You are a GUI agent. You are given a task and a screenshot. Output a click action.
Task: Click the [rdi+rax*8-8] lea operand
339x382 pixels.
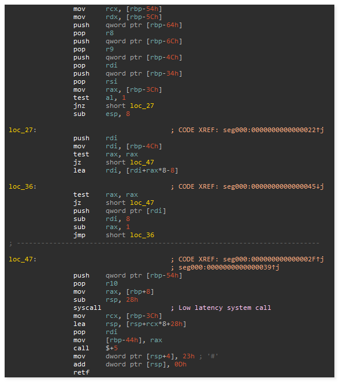pos(152,171)
